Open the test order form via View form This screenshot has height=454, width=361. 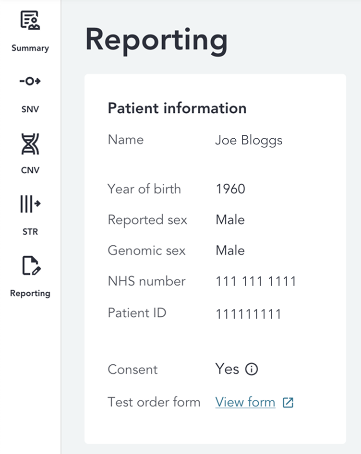[245, 402]
